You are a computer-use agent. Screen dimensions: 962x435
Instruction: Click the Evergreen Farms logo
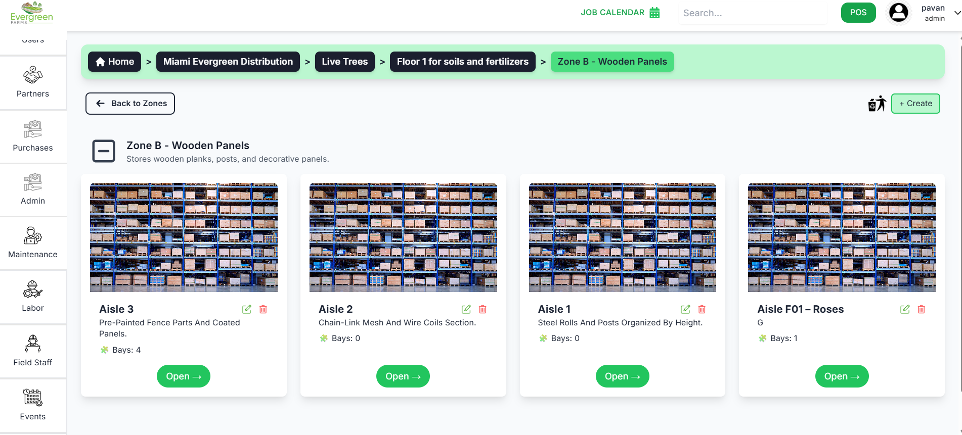point(32,13)
